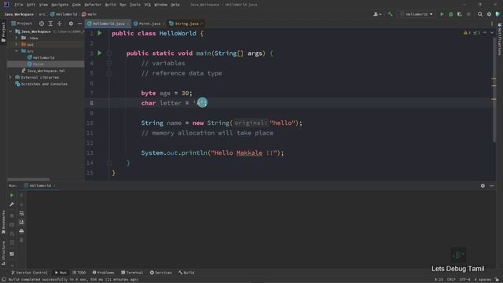Go to next highlighted error arrow

coord(492,33)
